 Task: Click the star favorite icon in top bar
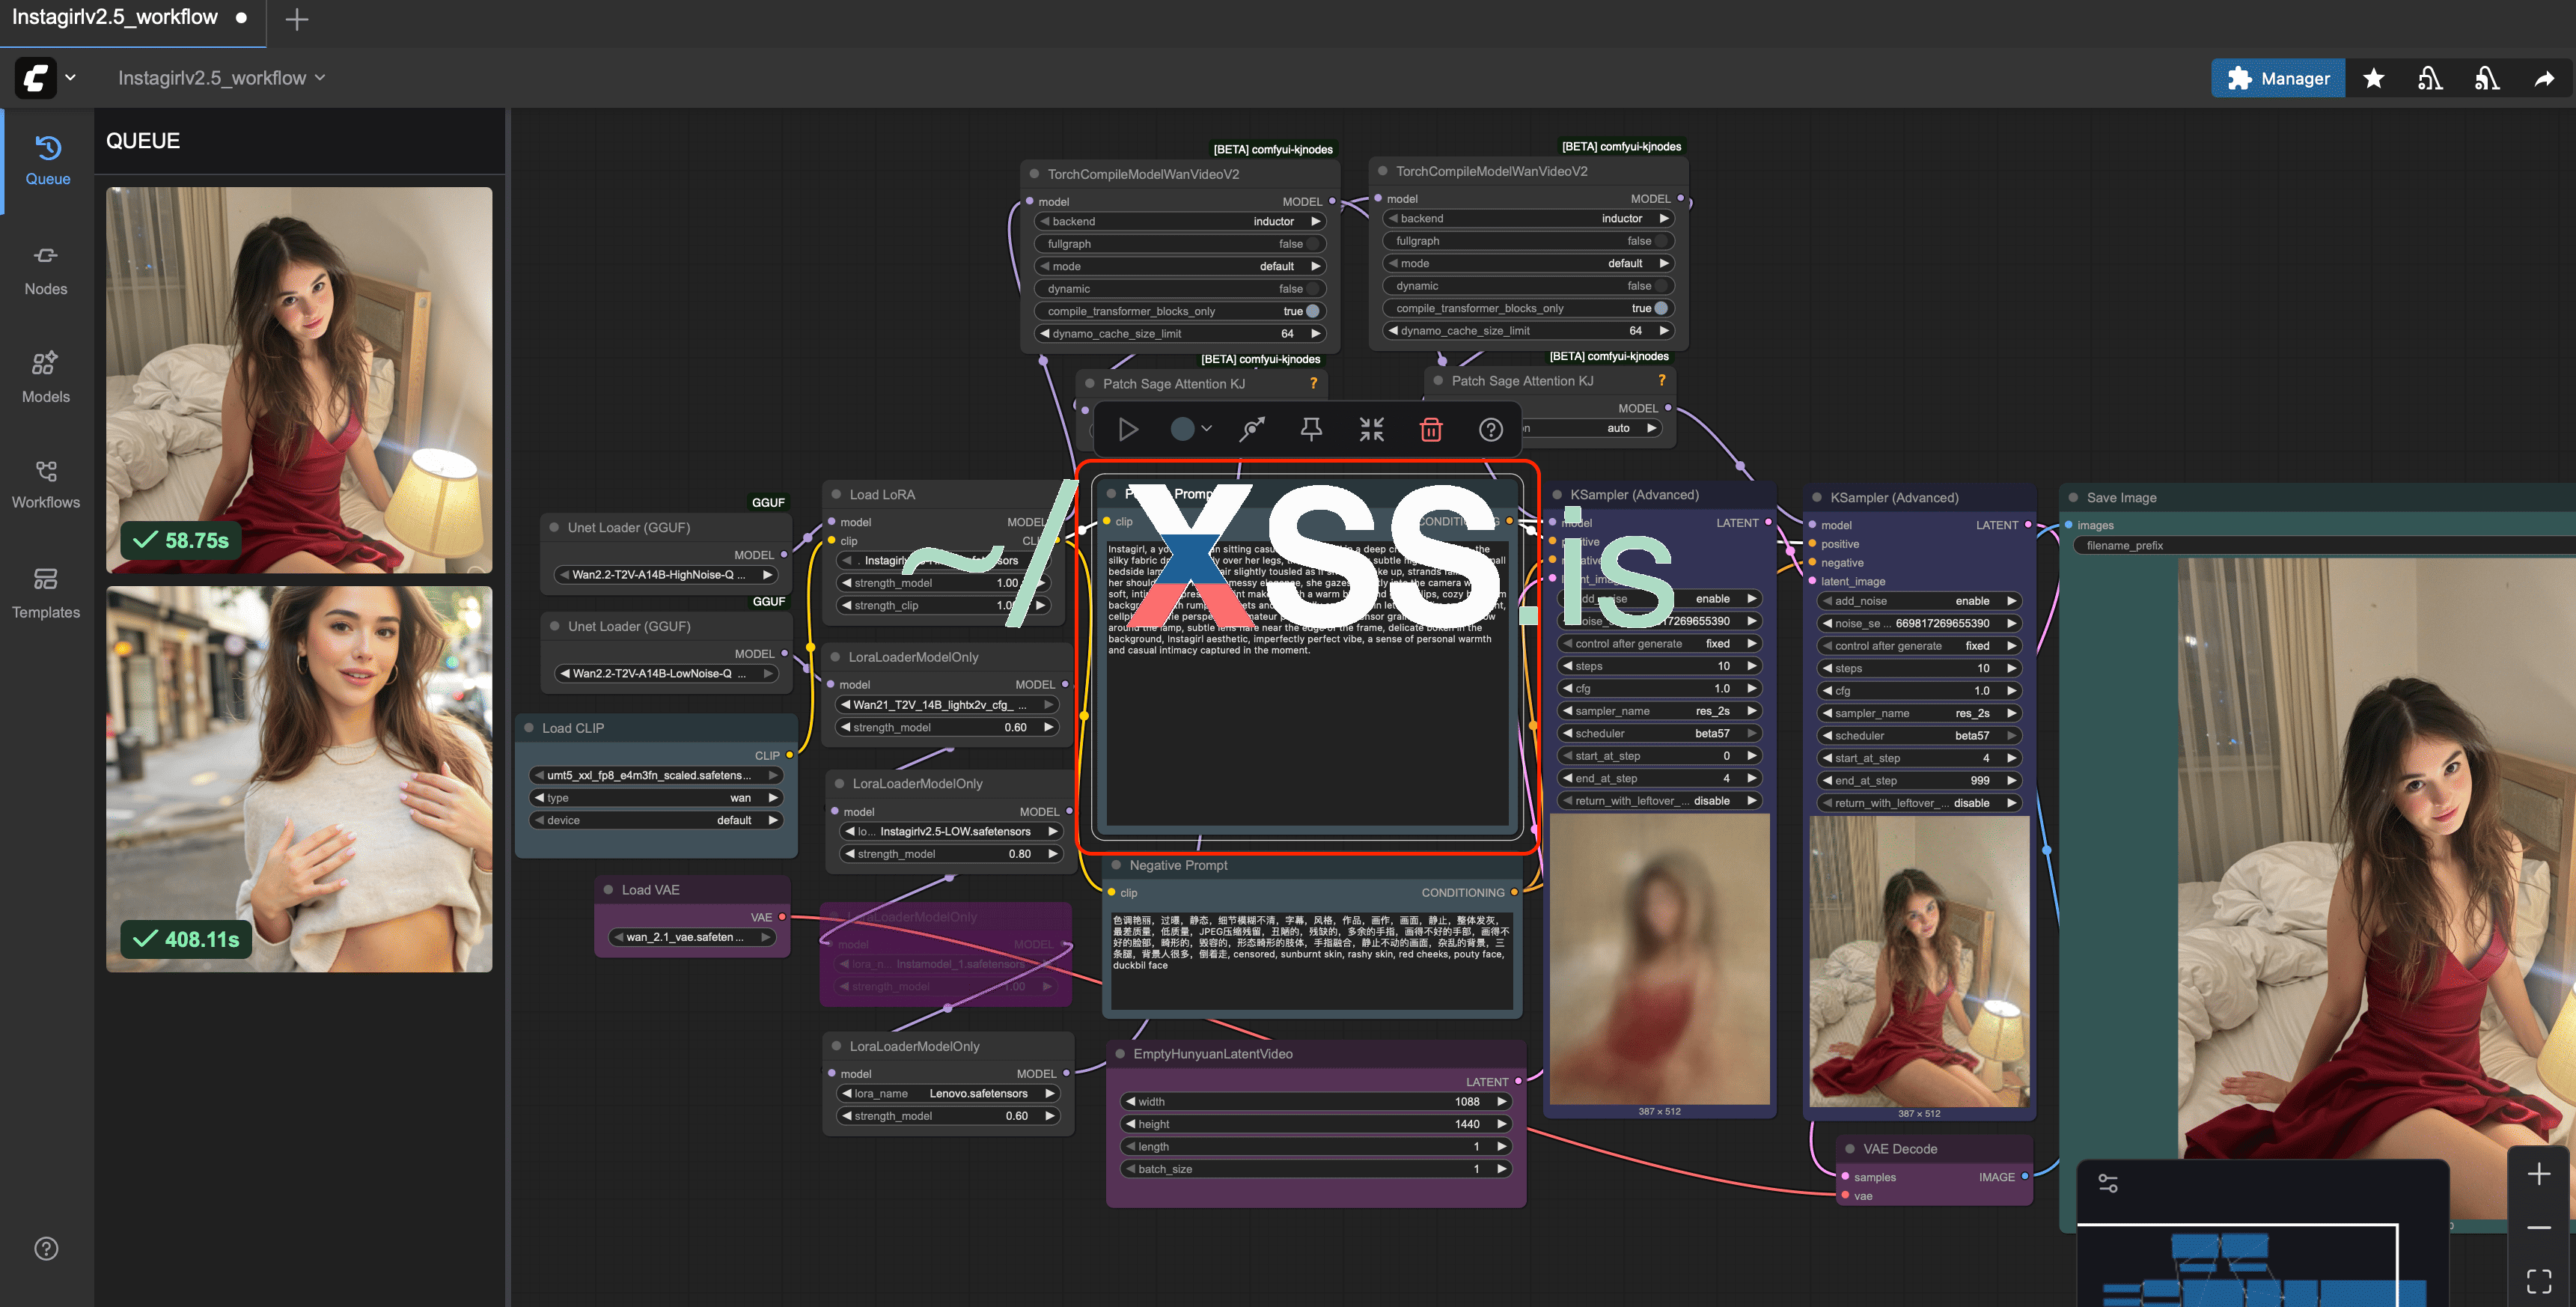click(x=2373, y=79)
